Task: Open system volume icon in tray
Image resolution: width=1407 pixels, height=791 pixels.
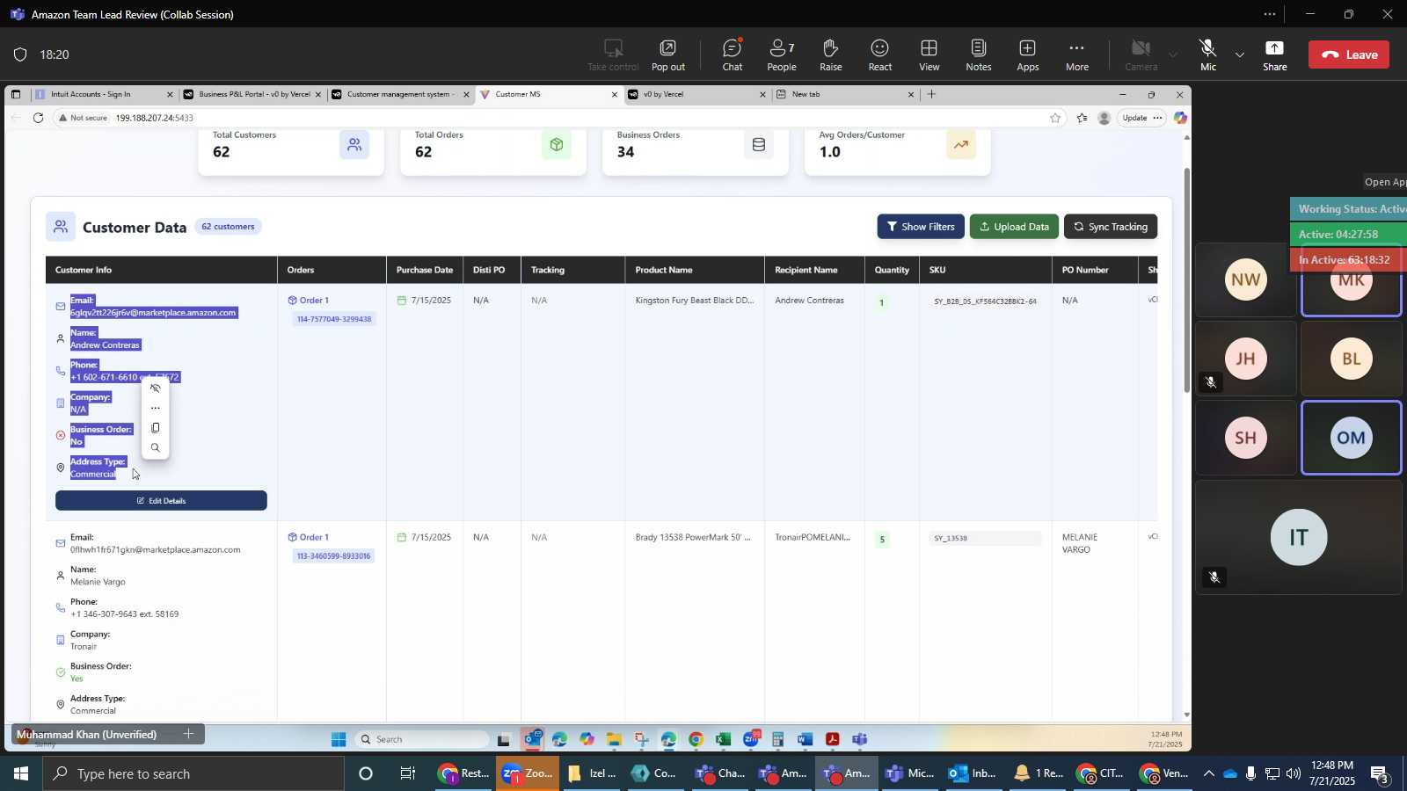Action: 1294,773
